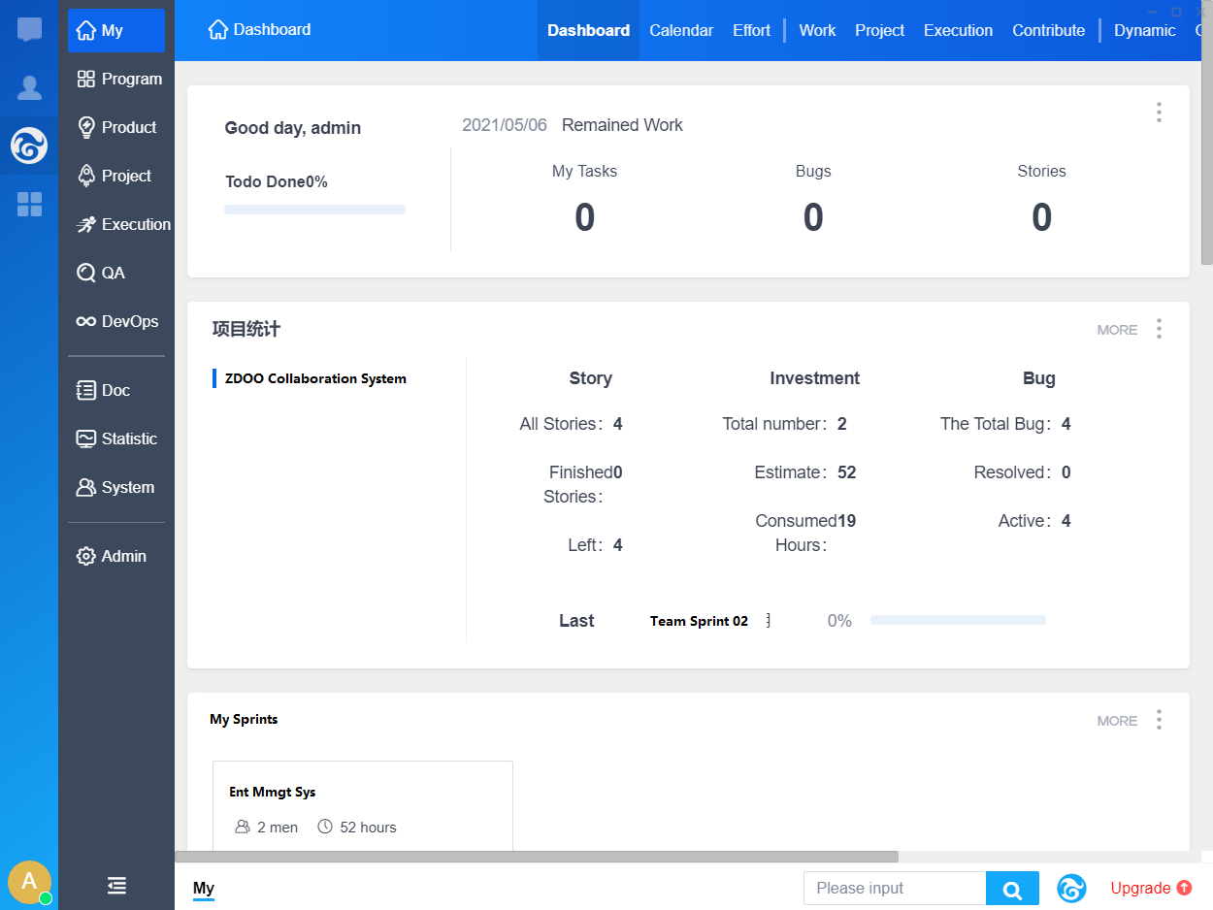This screenshot has height=910, width=1213.
Task: Open QA in the sidebar
Action: pyautogui.click(x=113, y=273)
